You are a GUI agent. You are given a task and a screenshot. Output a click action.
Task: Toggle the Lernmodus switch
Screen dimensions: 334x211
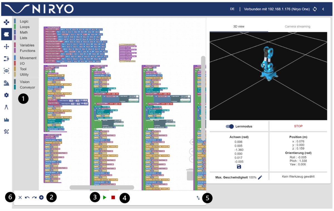[x=230, y=126]
